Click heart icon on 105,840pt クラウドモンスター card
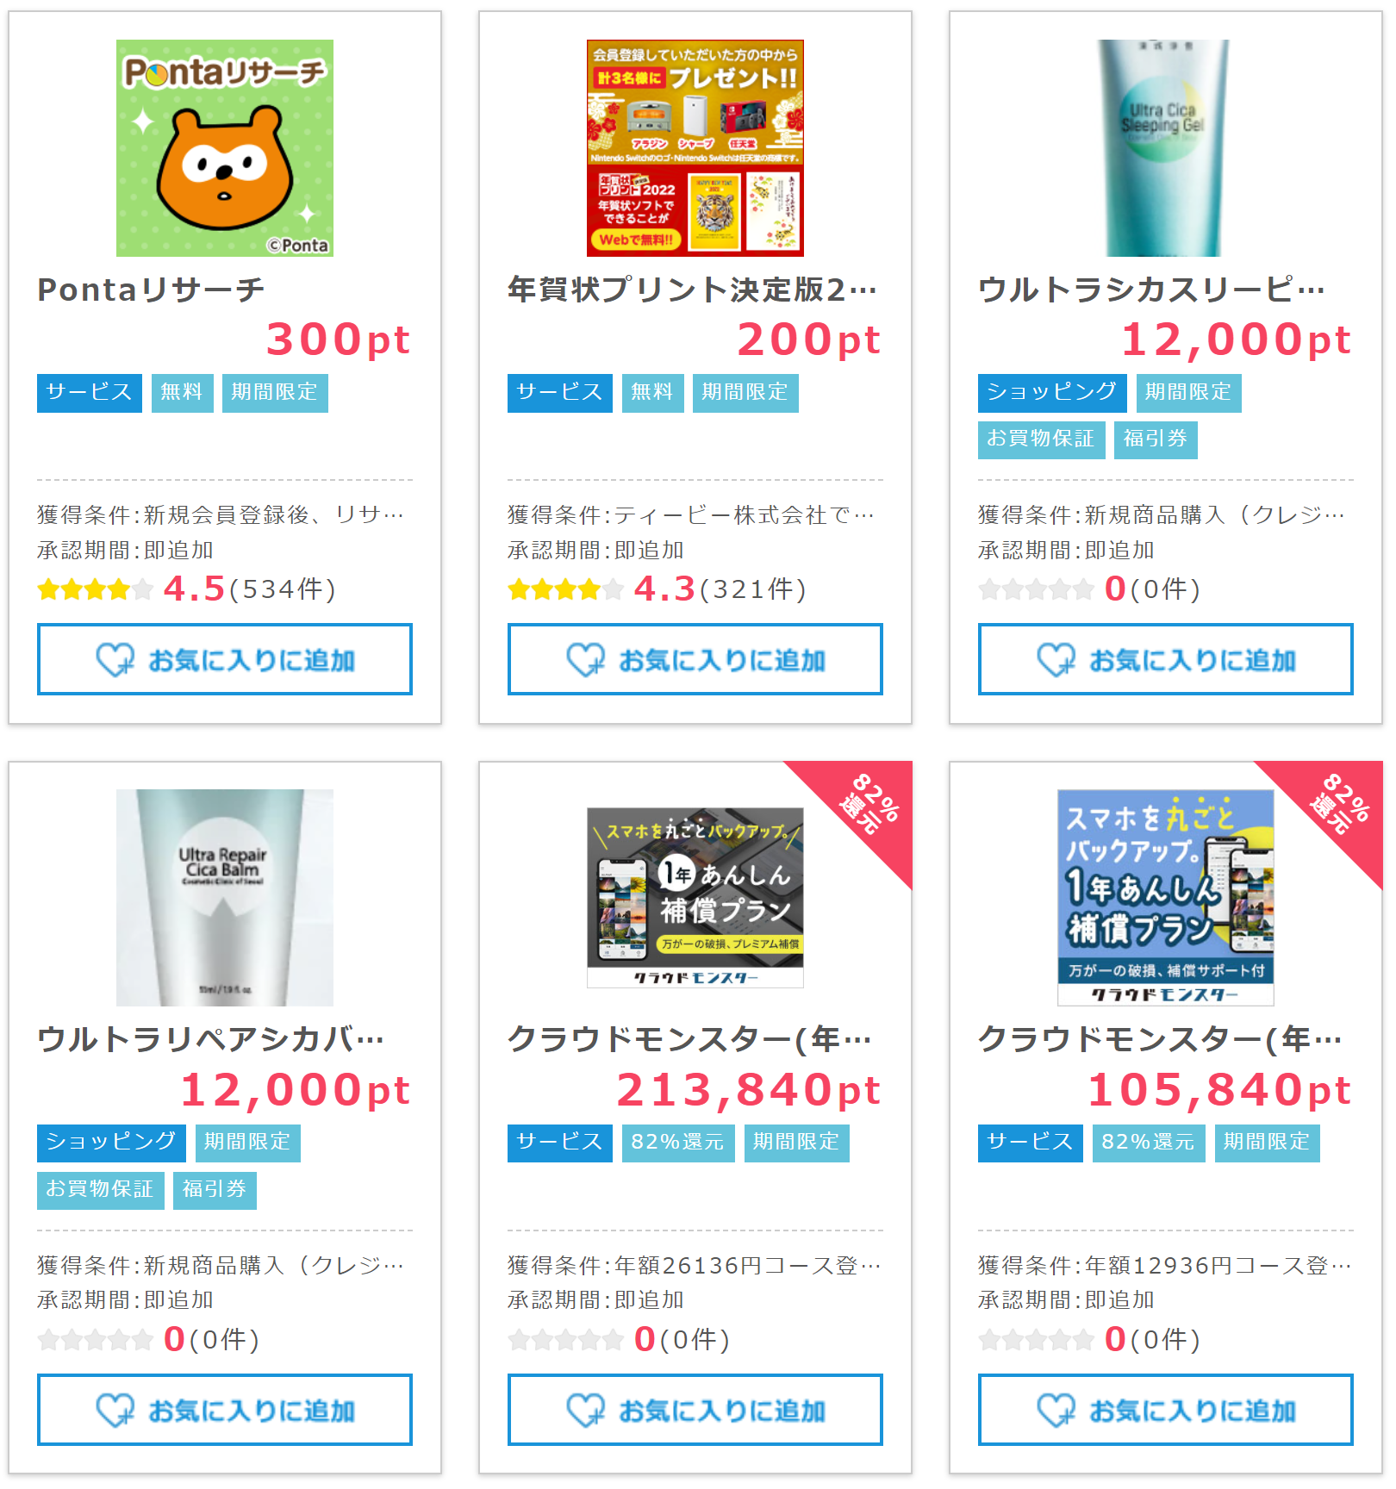The height and width of the screenshot is (1489, 1396). click(1056, 1411)
